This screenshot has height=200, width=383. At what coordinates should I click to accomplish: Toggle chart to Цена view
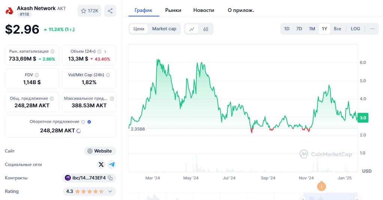point(139,29)
